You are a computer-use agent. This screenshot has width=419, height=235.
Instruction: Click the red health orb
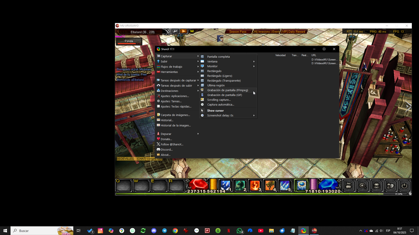tap(198, 184)
